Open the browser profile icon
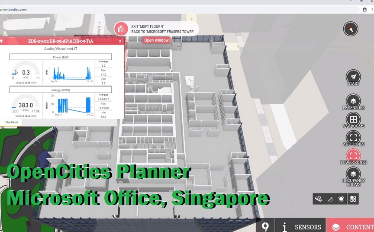The height and width of the screenshot is (232, 374). pos(364,10)
